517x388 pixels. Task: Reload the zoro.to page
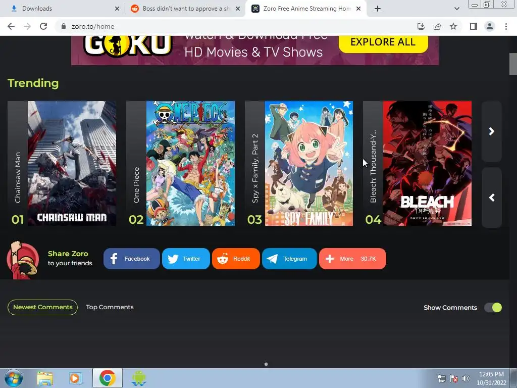pos(43,26)
